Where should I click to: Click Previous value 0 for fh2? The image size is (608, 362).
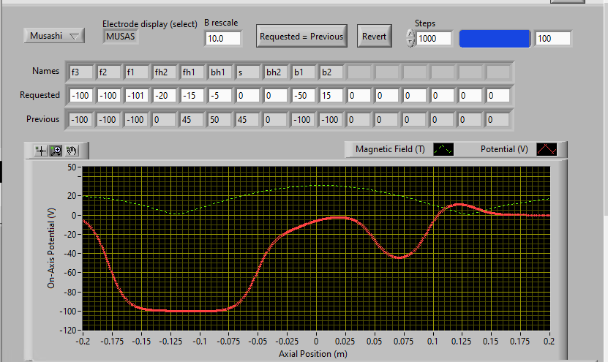coord(165,119)
